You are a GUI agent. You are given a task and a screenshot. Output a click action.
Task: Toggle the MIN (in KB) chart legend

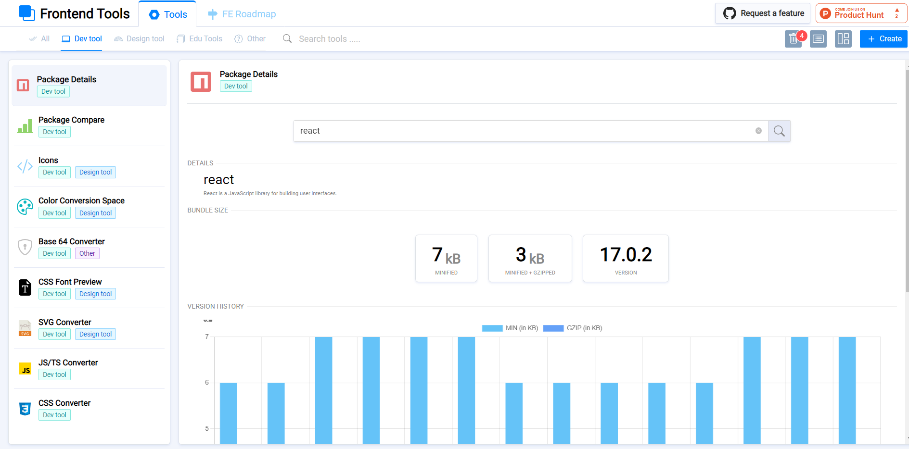[510, 328]
